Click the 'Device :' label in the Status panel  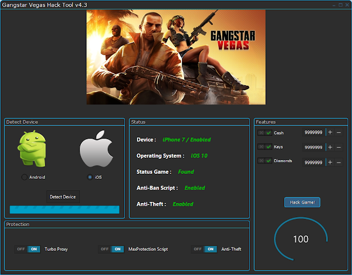coord(146,140)
